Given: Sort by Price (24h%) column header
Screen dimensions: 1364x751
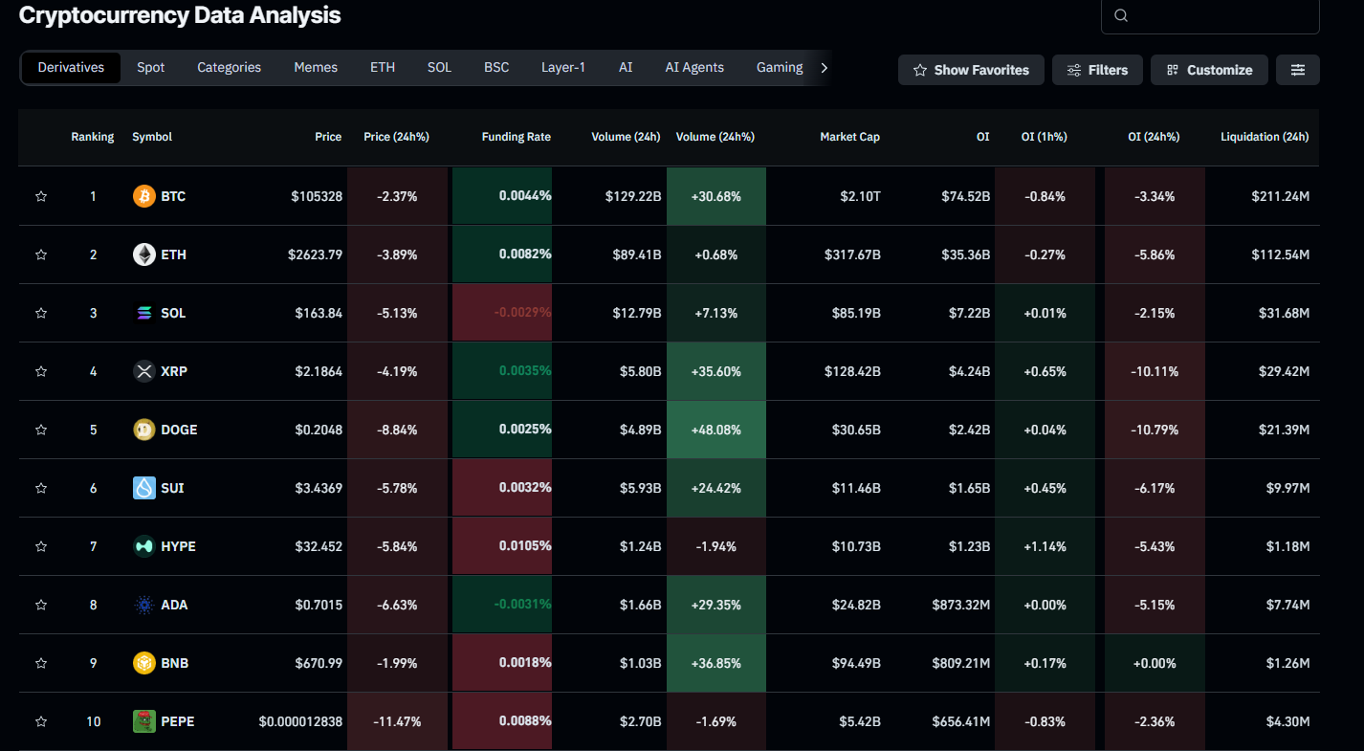Looking at the screenshot, I should tap(396, 137).
